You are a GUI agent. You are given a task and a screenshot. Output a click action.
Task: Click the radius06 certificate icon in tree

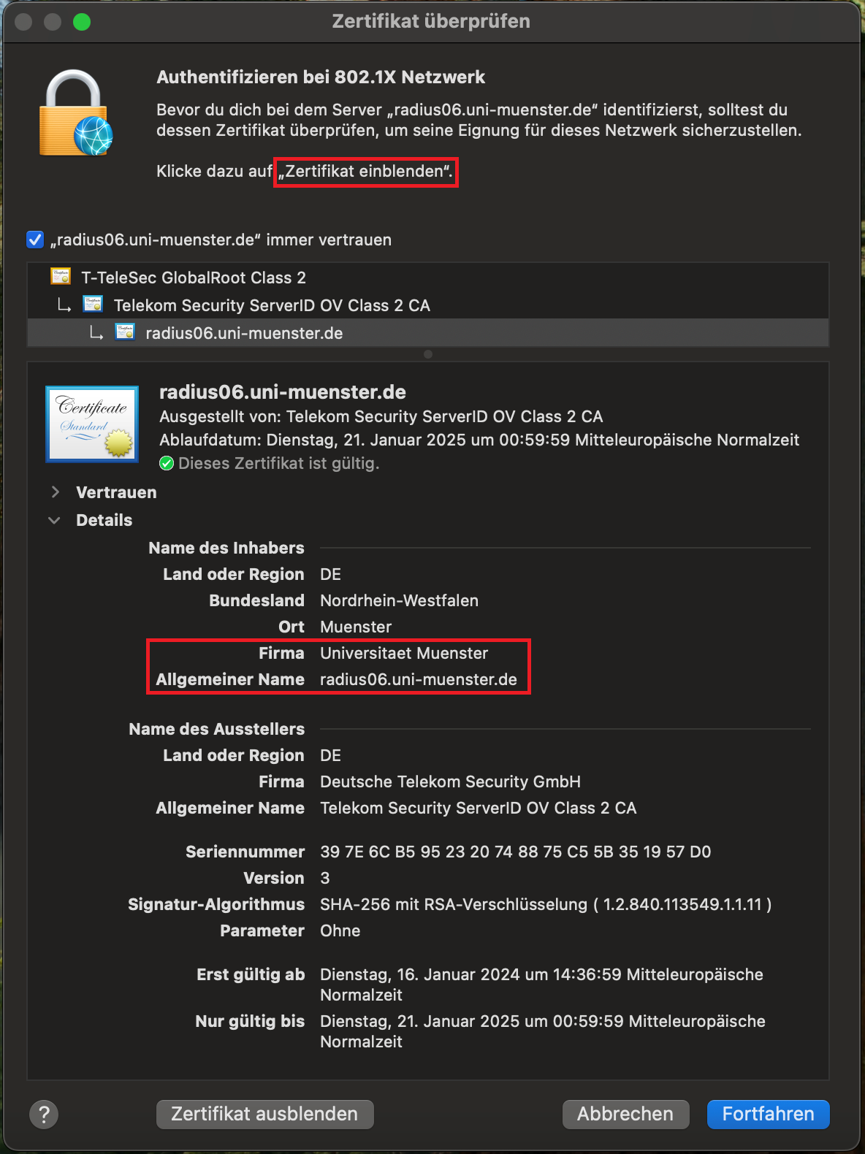125,332
